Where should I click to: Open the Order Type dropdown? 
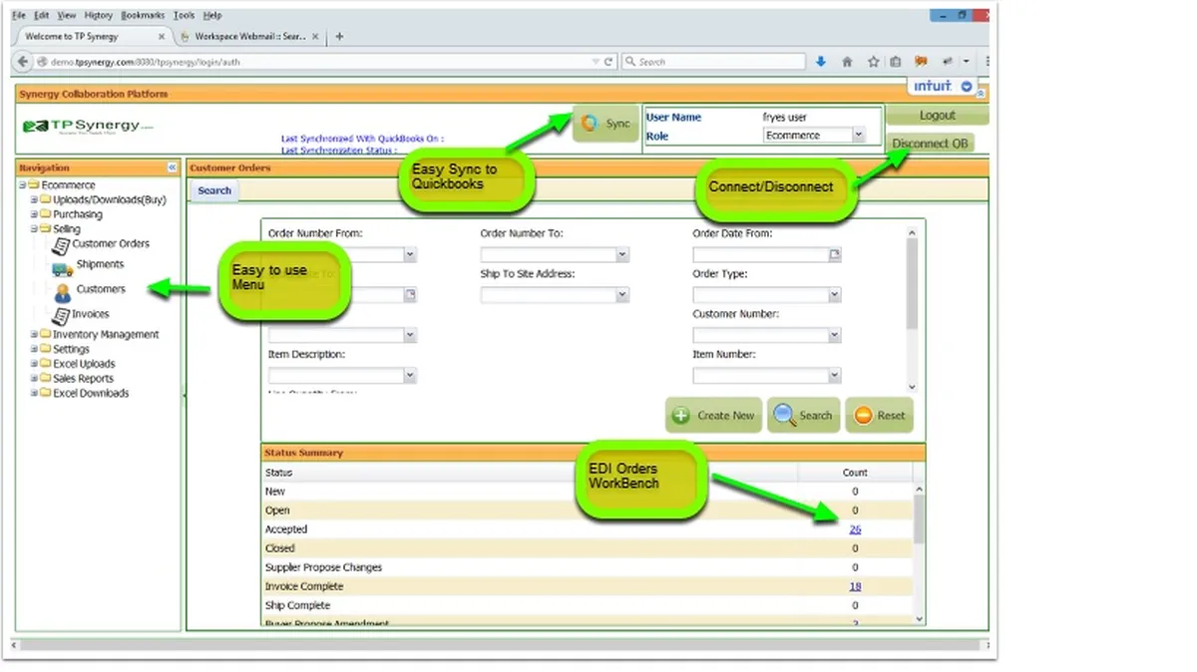coord(766,295)
